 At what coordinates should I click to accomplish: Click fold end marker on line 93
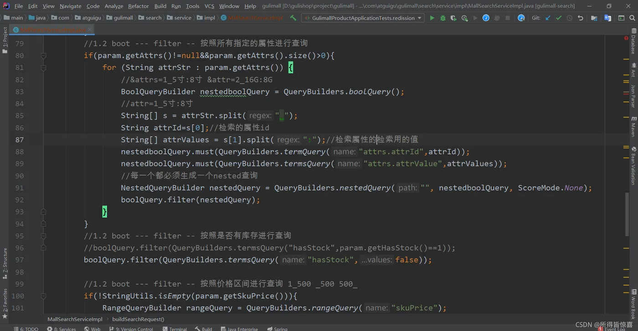coord(43,212)
